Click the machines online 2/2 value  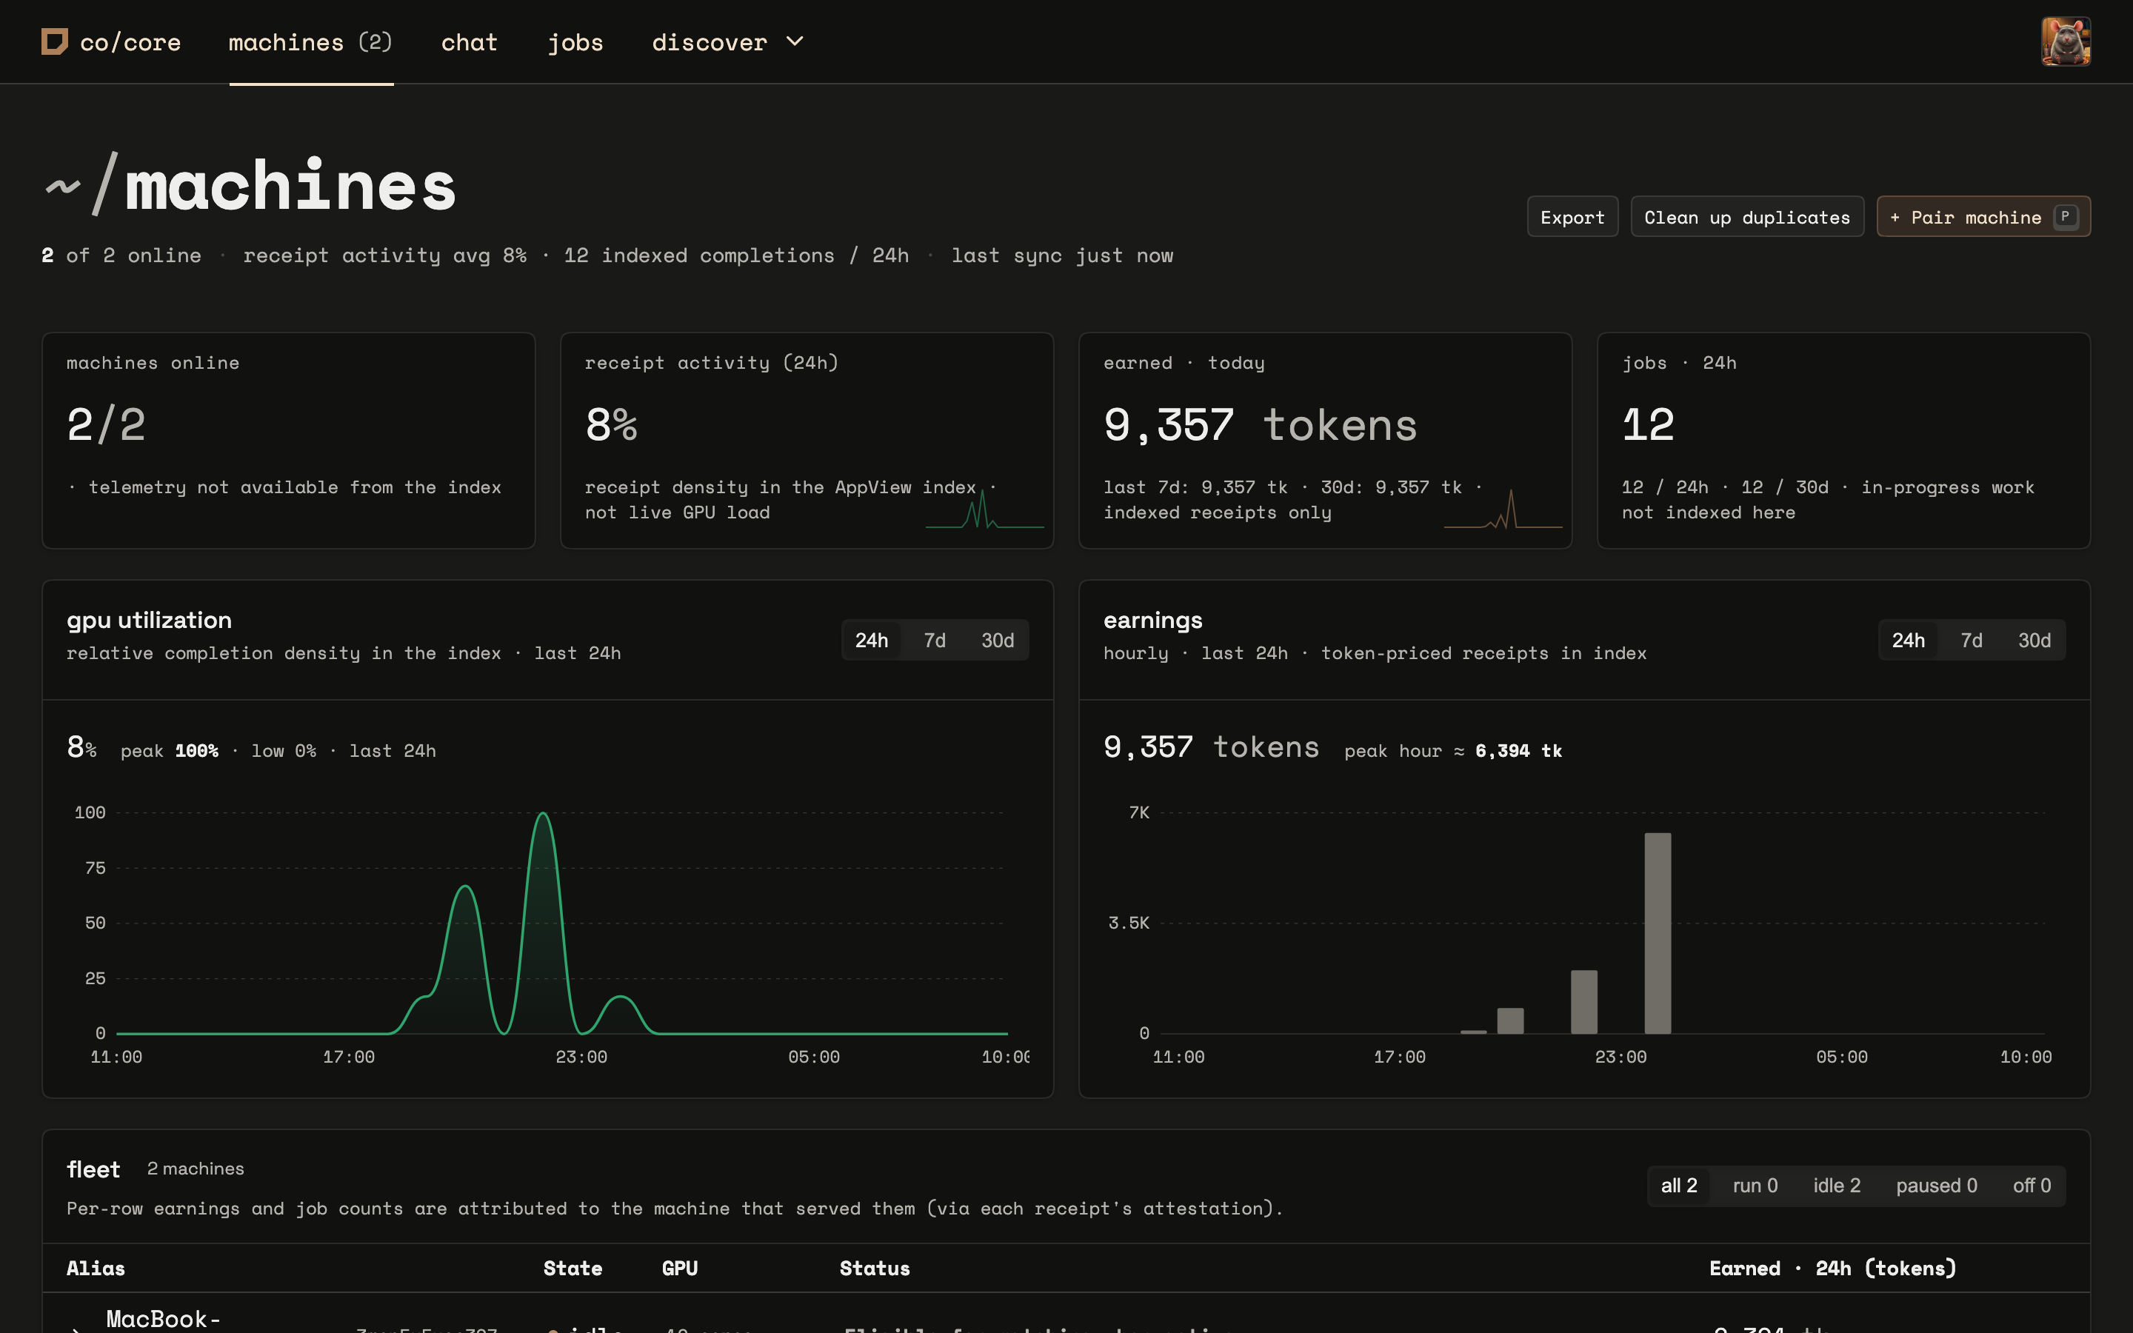(106, 425)
